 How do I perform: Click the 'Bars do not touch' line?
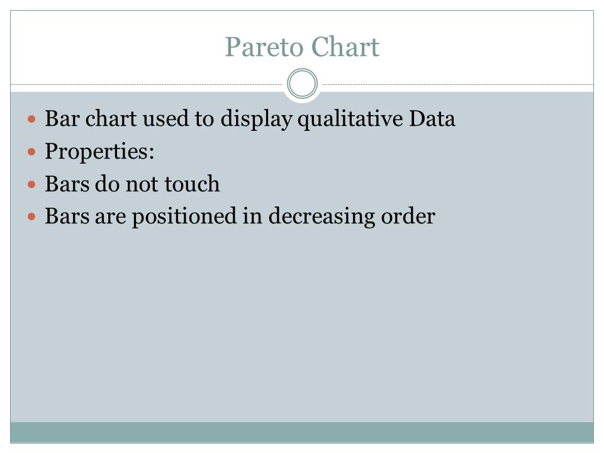pyautogui.click(x=132, y=184)
